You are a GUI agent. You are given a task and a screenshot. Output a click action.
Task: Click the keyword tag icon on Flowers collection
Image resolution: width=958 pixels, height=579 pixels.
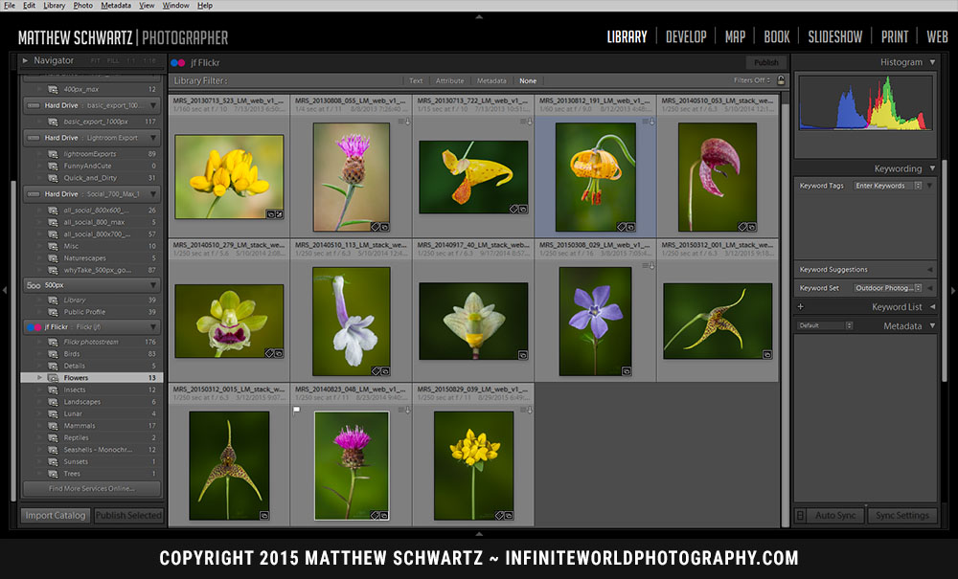click(54, 377)
